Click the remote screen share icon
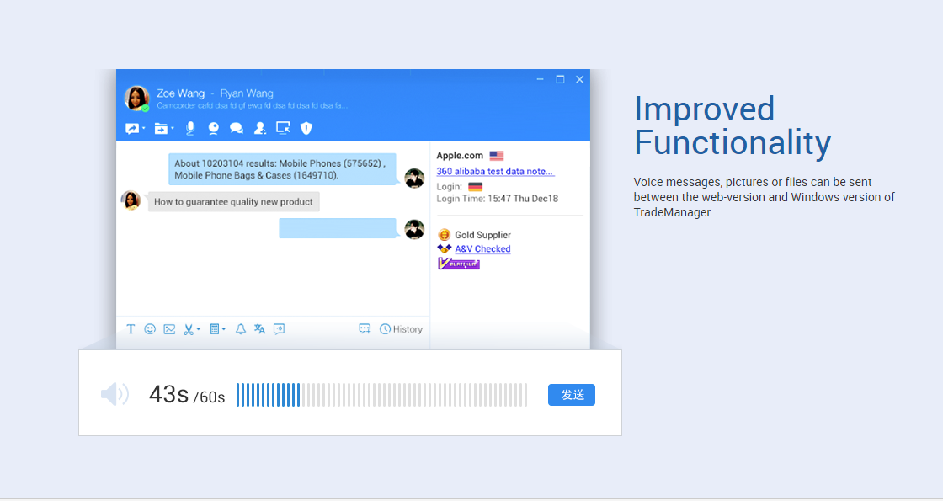This screenshot has height=501, width=943. [283, 127]
